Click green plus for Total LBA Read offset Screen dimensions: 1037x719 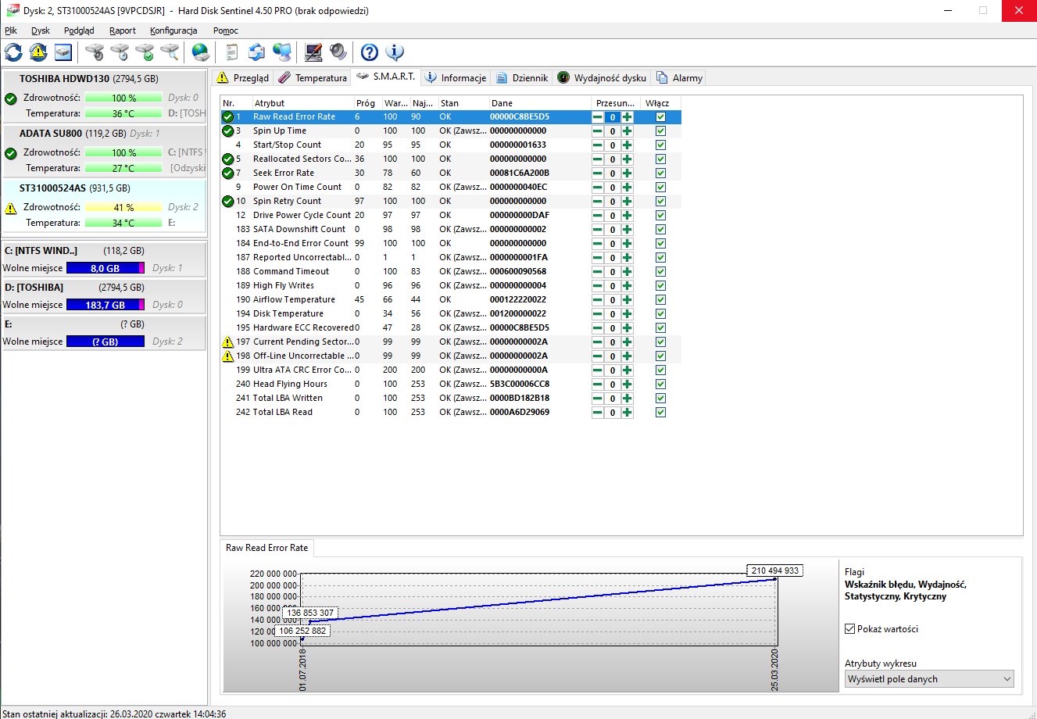(627, 413)
